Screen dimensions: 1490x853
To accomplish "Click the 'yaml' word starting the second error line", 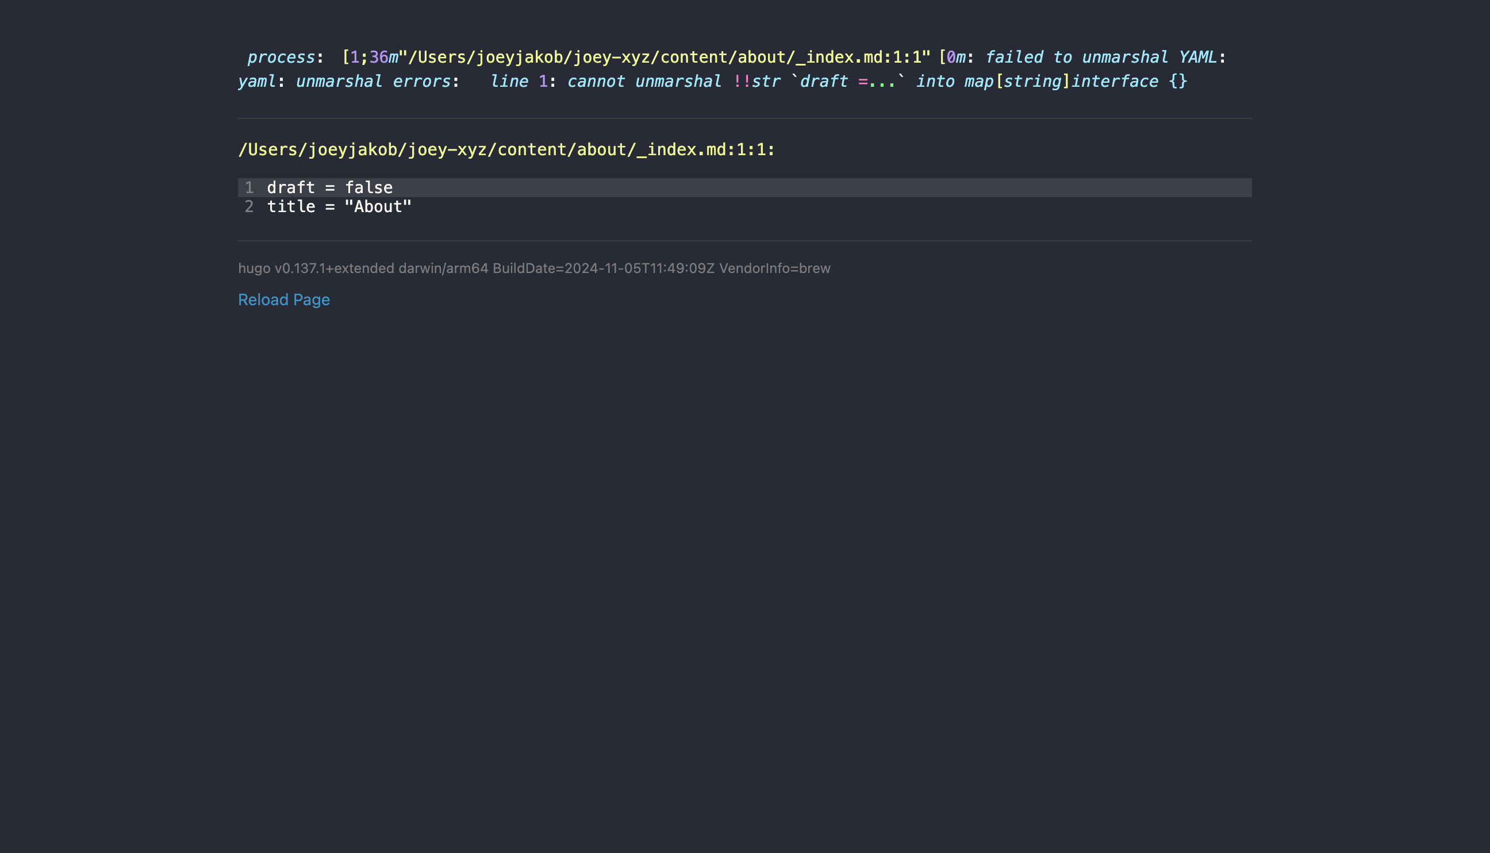I will tap(256, 82).
